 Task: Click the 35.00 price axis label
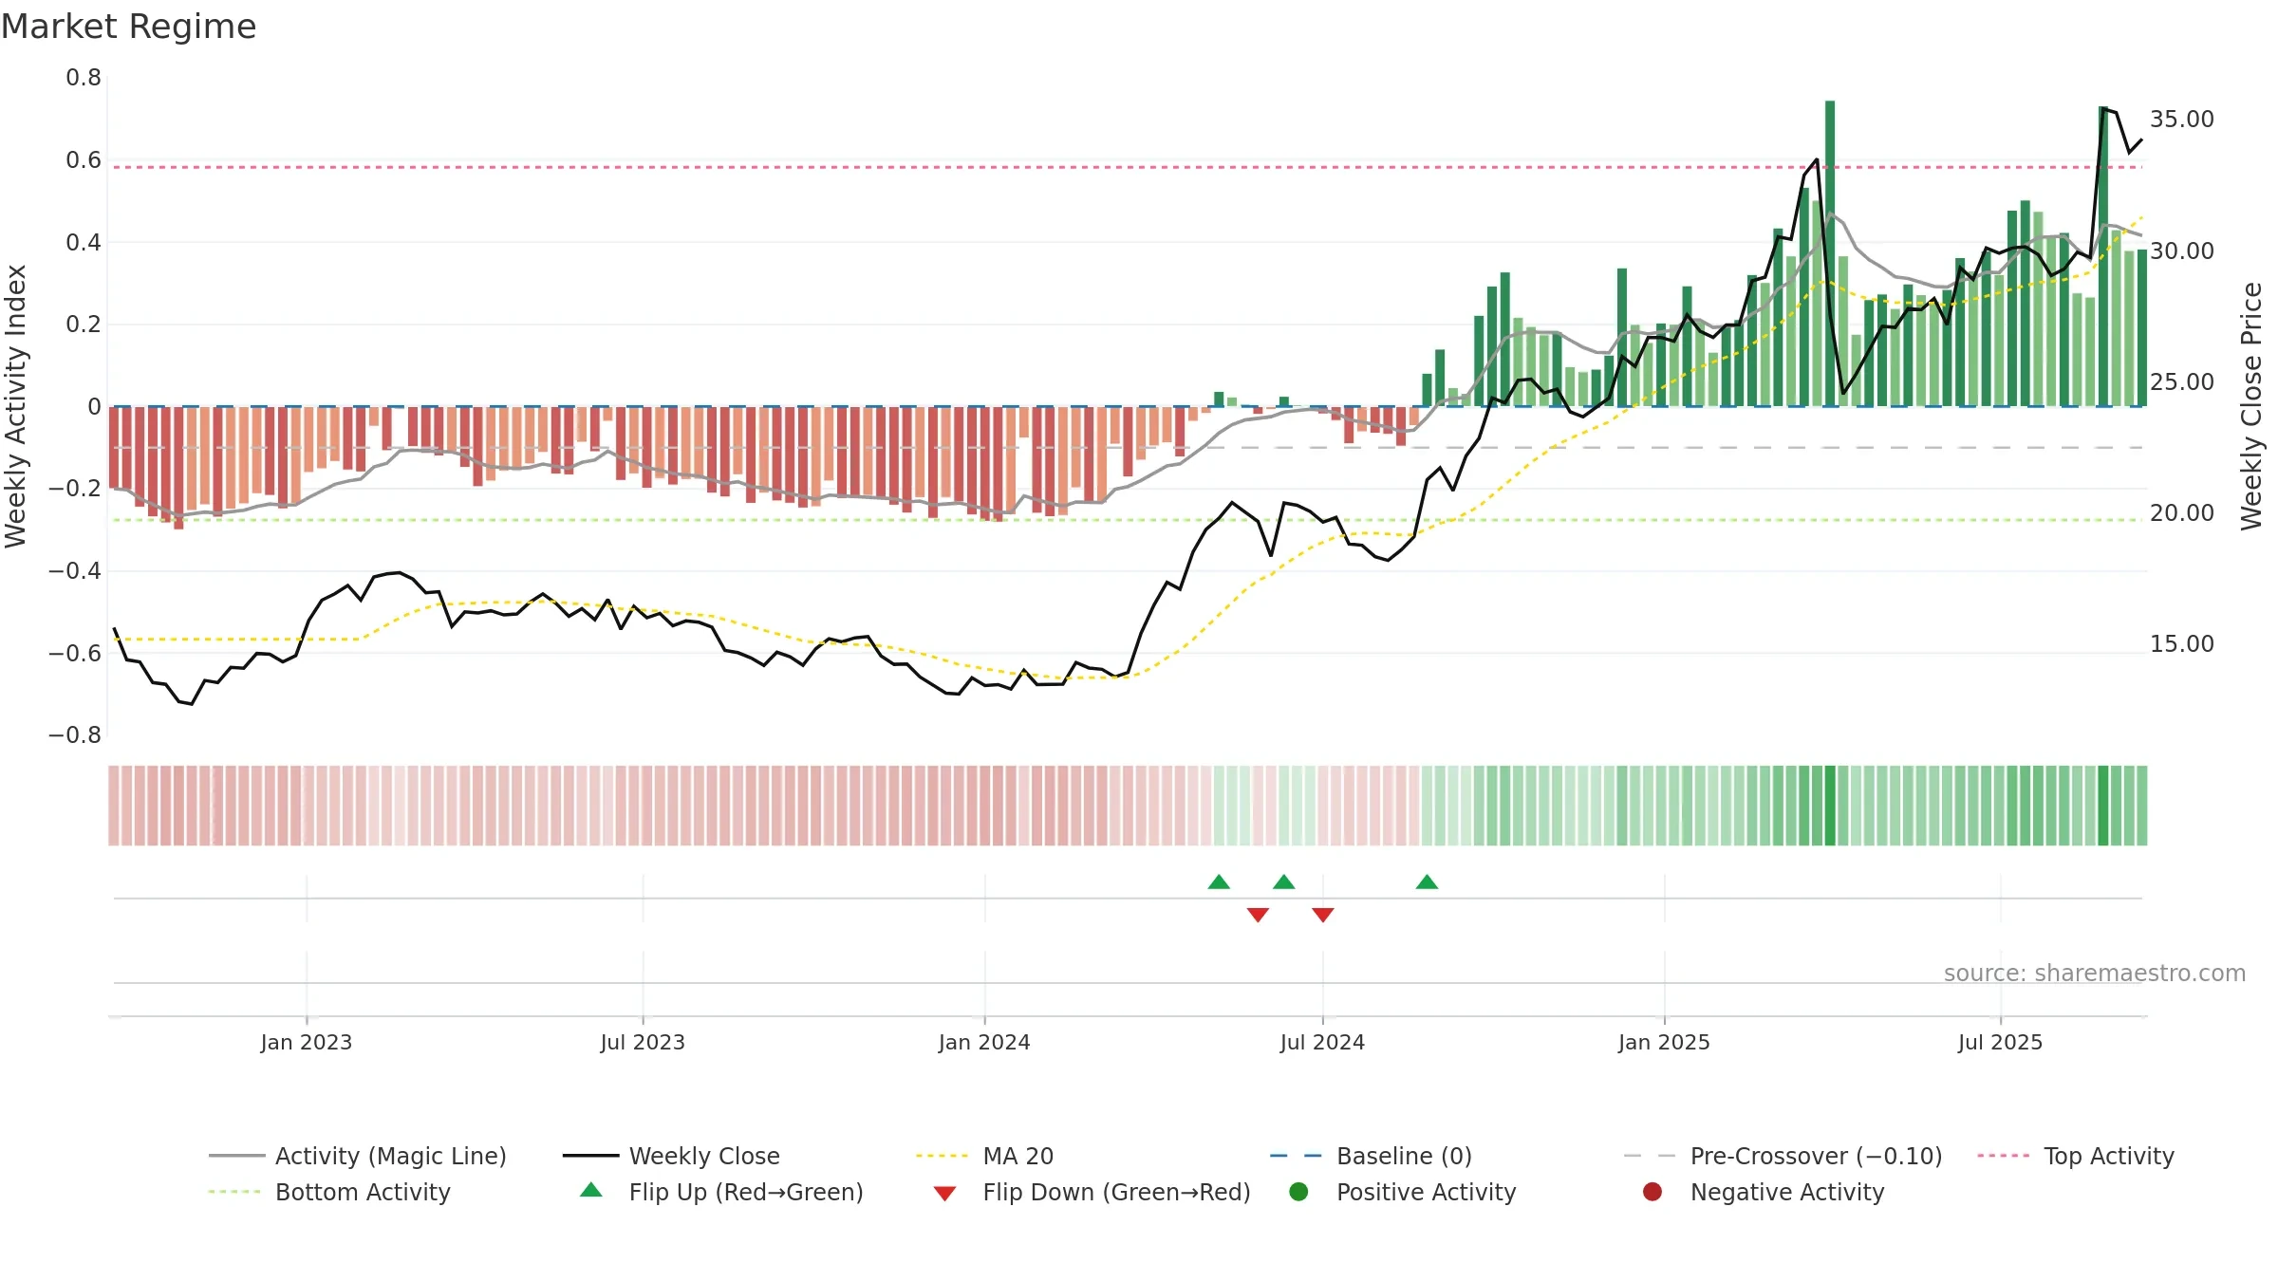click(x=2181, y=120)
